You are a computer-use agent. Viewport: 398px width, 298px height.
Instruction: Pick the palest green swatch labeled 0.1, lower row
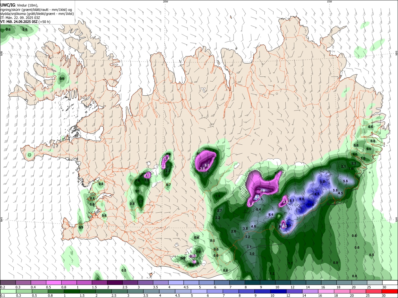click(8, 291)
